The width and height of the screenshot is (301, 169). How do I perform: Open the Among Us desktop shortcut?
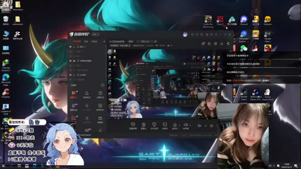point(268,48)
